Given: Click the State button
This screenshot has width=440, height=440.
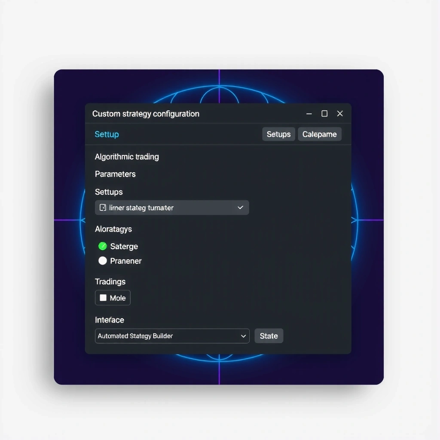Looking at the screenshot, I should point(269,336).
